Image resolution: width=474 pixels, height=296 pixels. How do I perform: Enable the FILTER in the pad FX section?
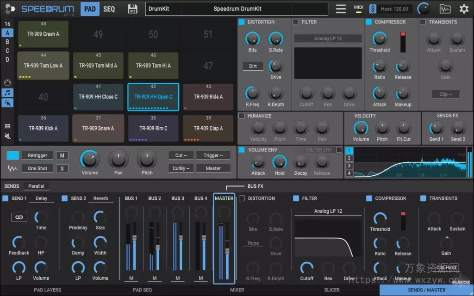point(295,22)
